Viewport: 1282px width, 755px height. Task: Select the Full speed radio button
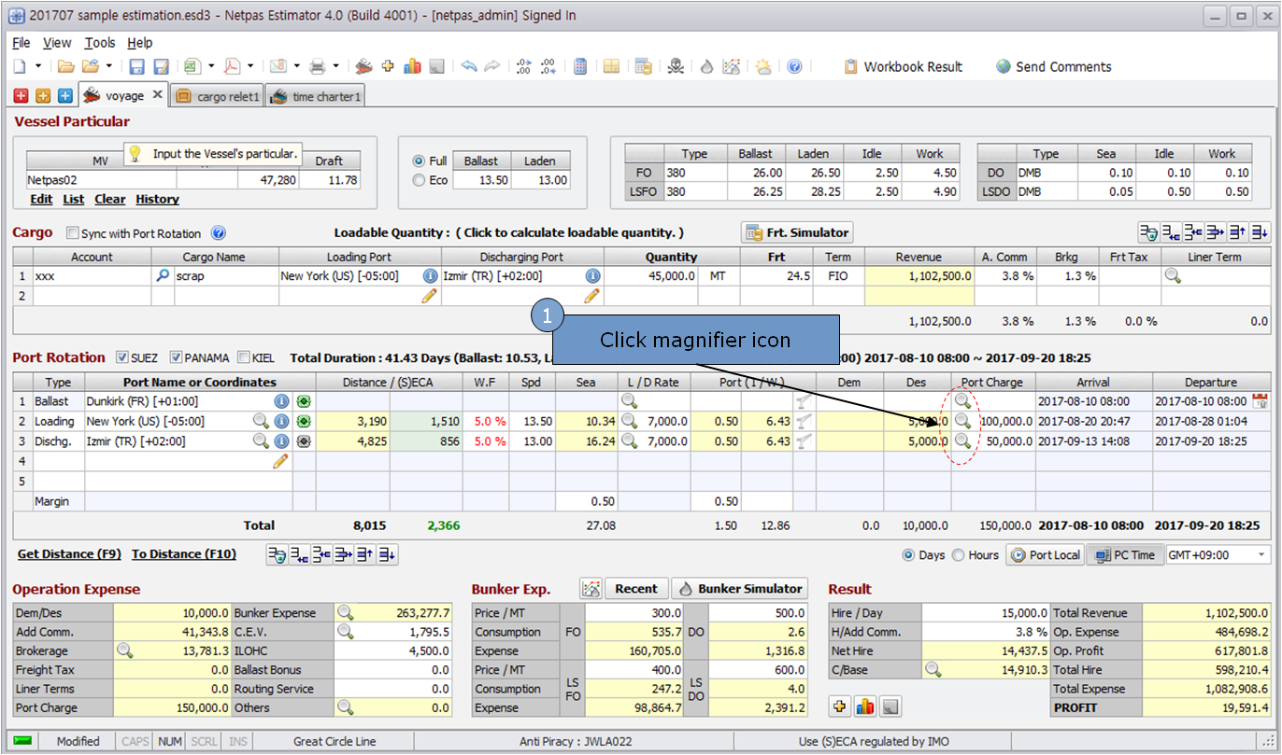(x=419, y=161)
